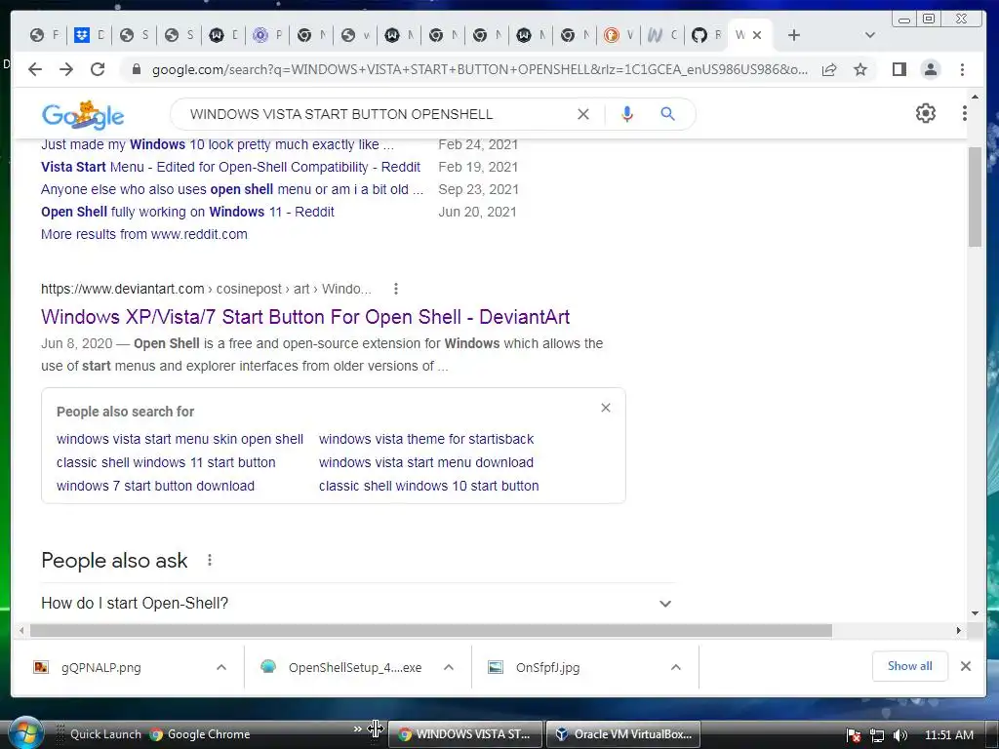Click the vertical page scrollbar thumb
Screen dimensions: 999x749
975,197
